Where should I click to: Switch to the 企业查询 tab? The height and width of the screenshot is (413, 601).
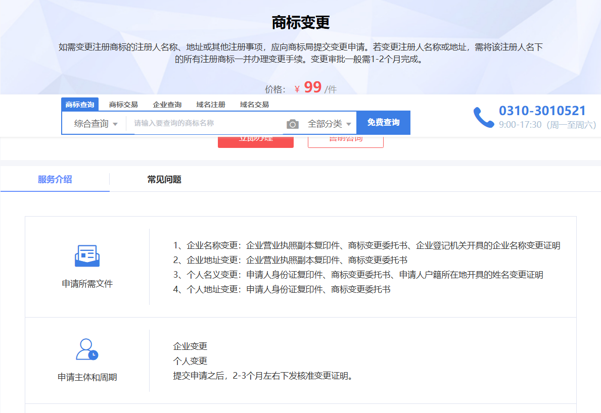pos(167,105)
